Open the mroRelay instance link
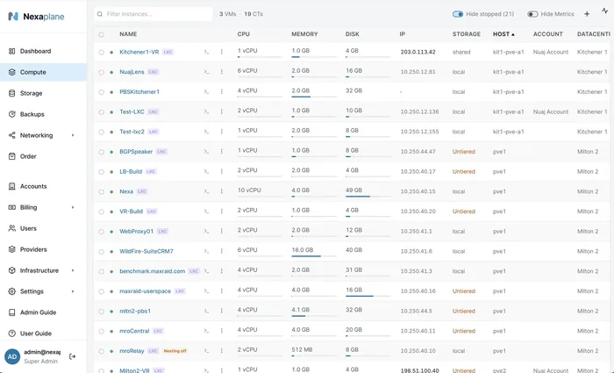This screenshot has height=373, width=614. 132,351
